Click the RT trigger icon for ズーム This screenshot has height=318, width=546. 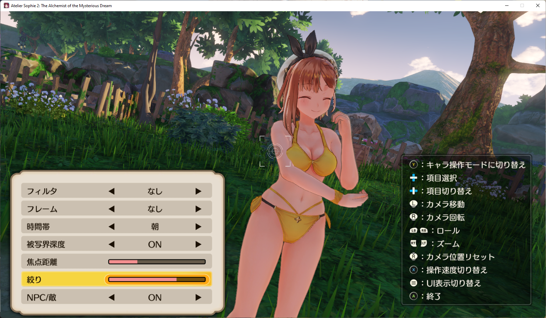(x=413, y=243)
